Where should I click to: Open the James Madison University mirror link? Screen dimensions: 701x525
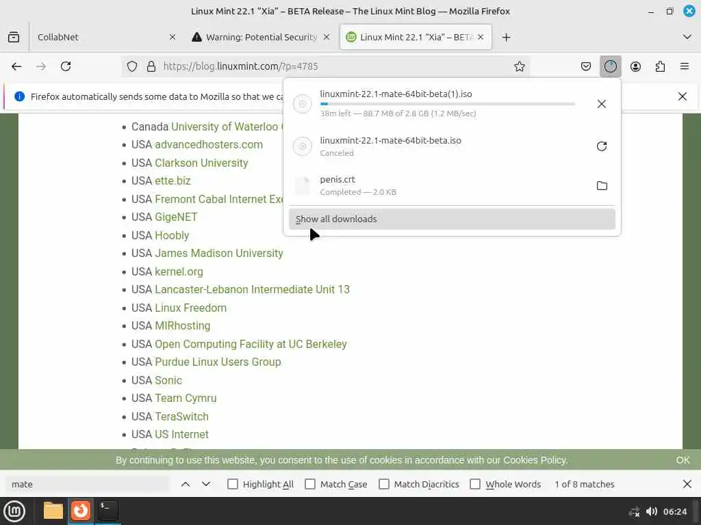[219, 253]
